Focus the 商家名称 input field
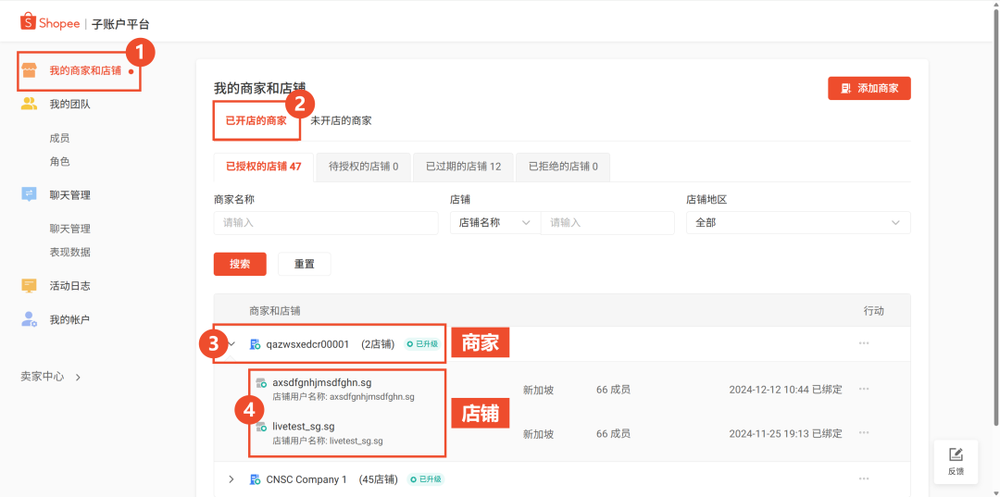This screenshot has height=497, width=1000. [326, 223]
